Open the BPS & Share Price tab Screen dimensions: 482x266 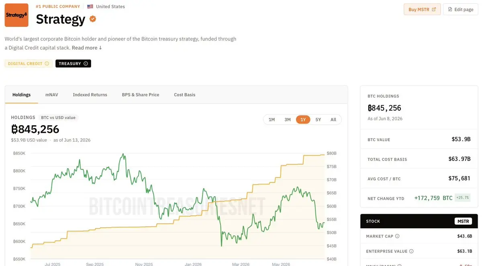pos(141,95)
